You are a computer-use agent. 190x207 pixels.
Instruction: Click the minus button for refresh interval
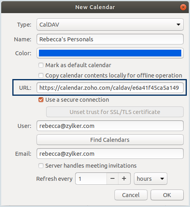point(112,178)
